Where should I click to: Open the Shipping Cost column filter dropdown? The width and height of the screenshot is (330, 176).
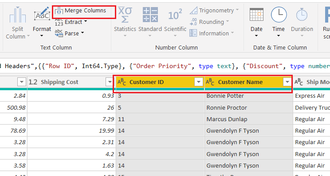(x=110, y=82)
